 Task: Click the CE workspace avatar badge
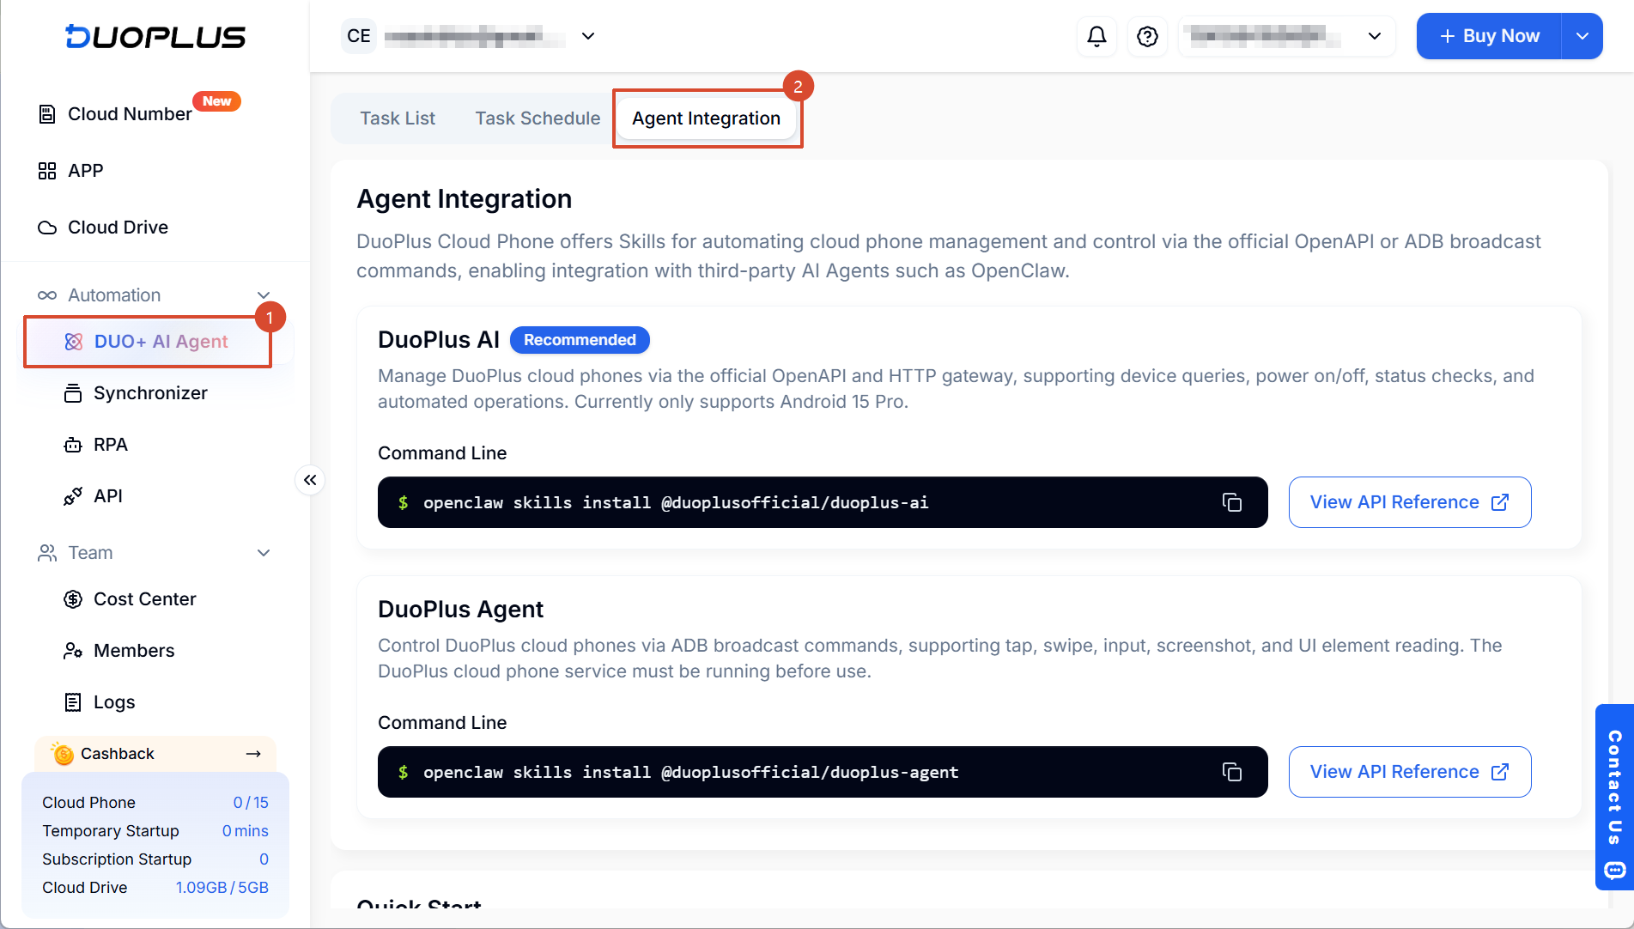pos(359,36)
